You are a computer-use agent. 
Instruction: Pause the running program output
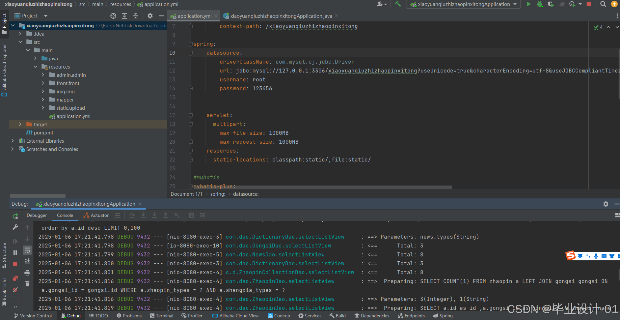[15, 252]
